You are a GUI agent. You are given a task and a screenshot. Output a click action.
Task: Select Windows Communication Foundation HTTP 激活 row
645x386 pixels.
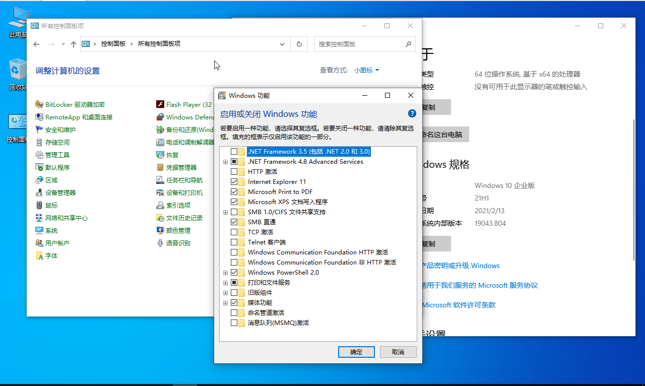click(318, 252)
